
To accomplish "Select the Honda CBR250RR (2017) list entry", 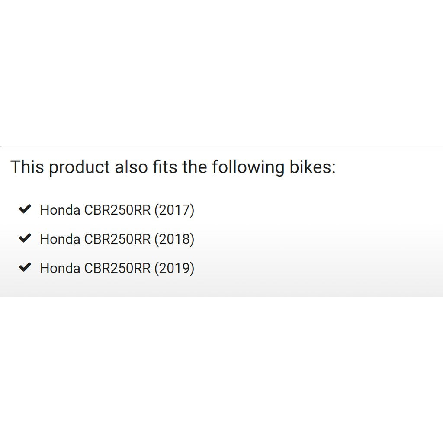I will (117, 210).
